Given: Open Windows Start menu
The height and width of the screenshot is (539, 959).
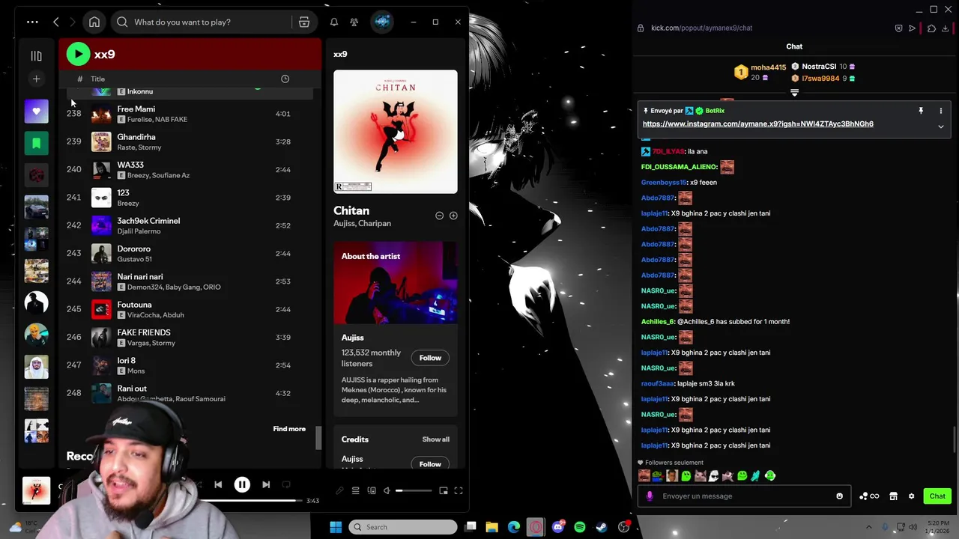Looking at the screenshot, I should click(336, 527).
